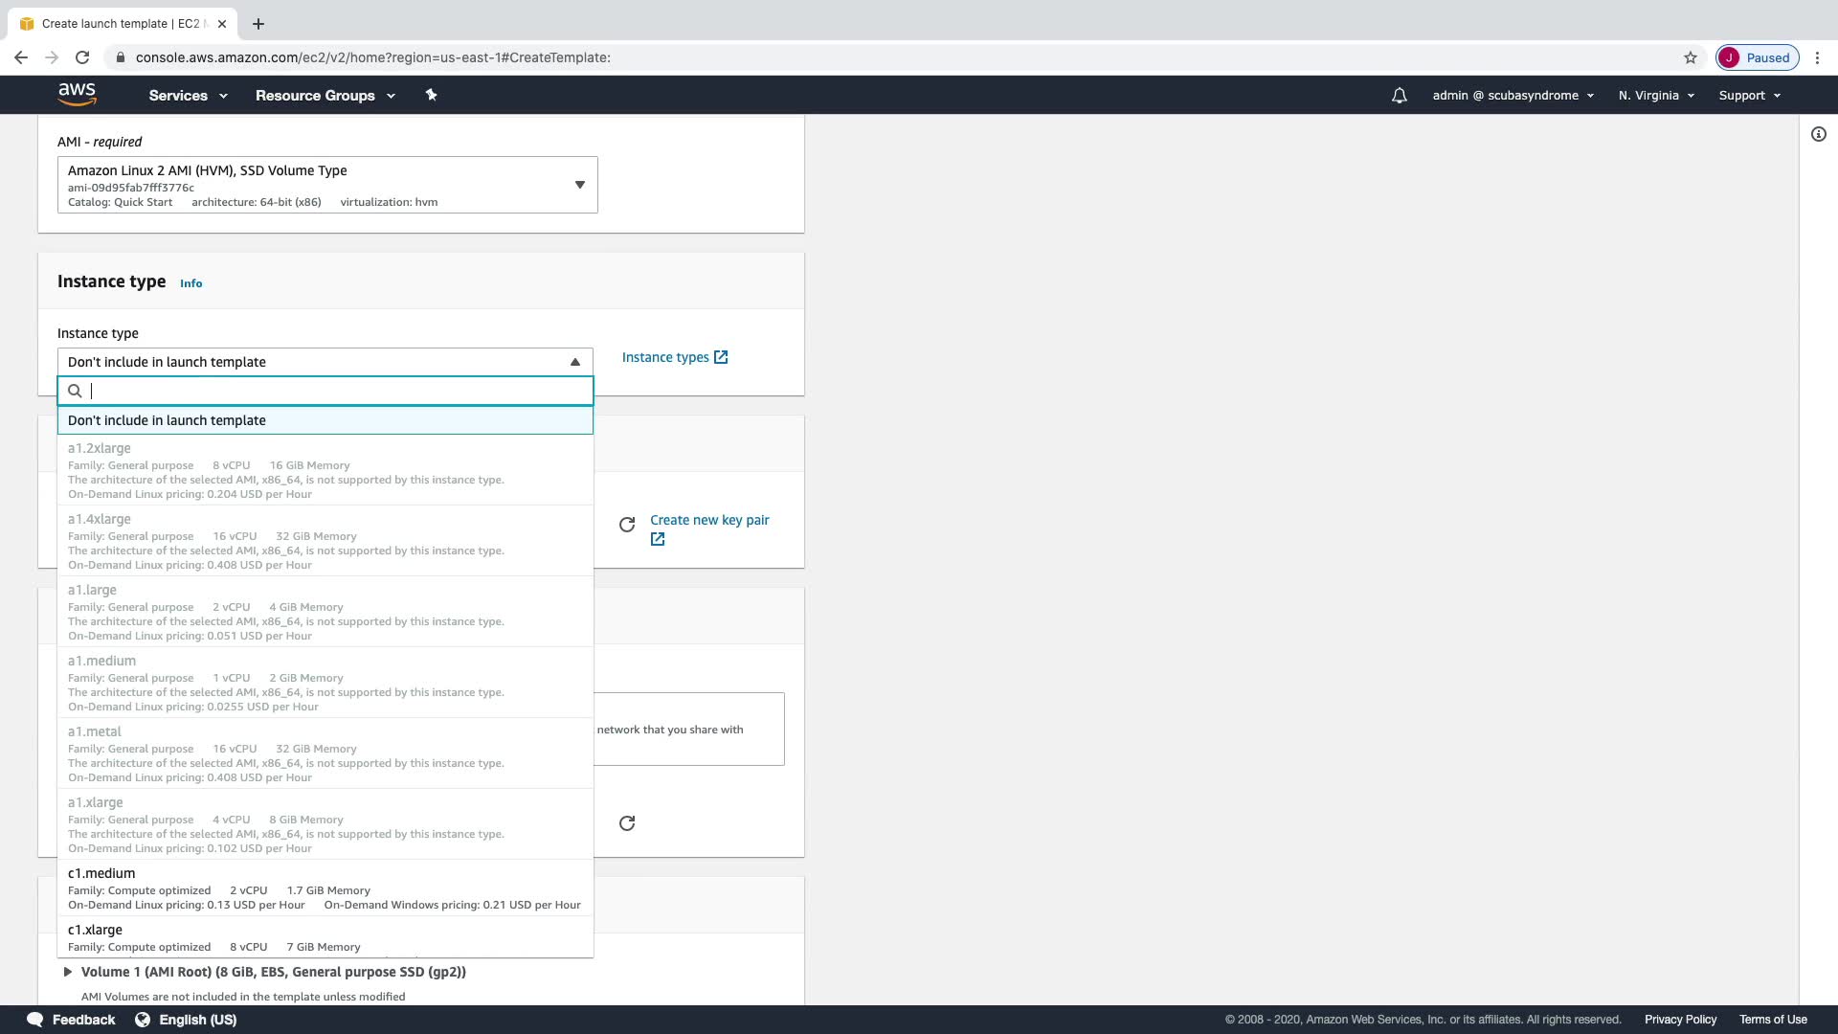Viewport: 1838px width, 1034px height.
Task: Bookmark page with the star icon
Action: click(1691, 57)
